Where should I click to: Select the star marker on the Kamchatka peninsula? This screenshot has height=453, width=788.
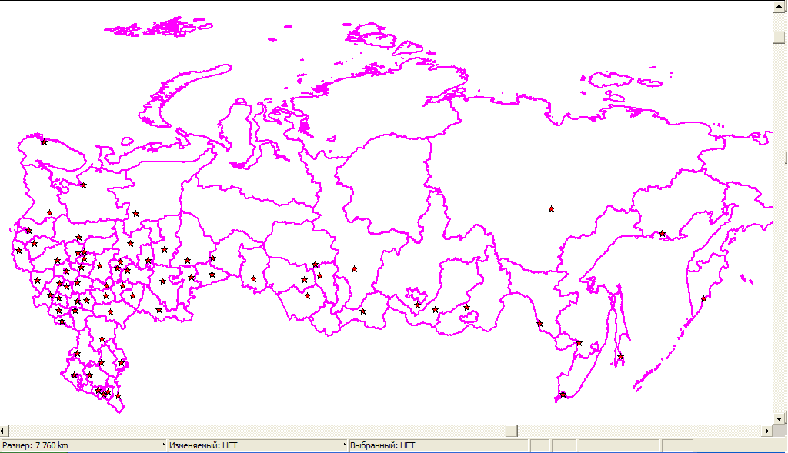(x=703, y=299)
